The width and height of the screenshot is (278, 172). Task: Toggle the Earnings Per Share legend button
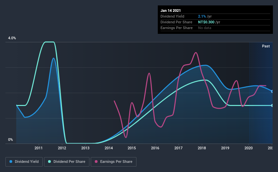pyautogui.click(x=113, y=162)
